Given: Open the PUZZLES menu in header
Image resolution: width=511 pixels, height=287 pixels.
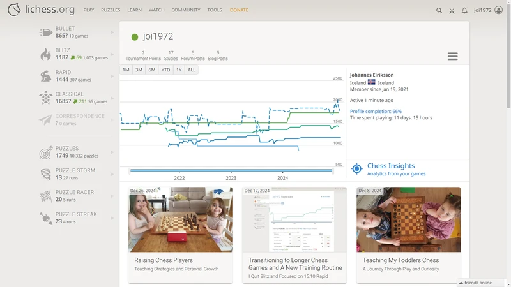Looking at the screenshot, I should [112, 10].
